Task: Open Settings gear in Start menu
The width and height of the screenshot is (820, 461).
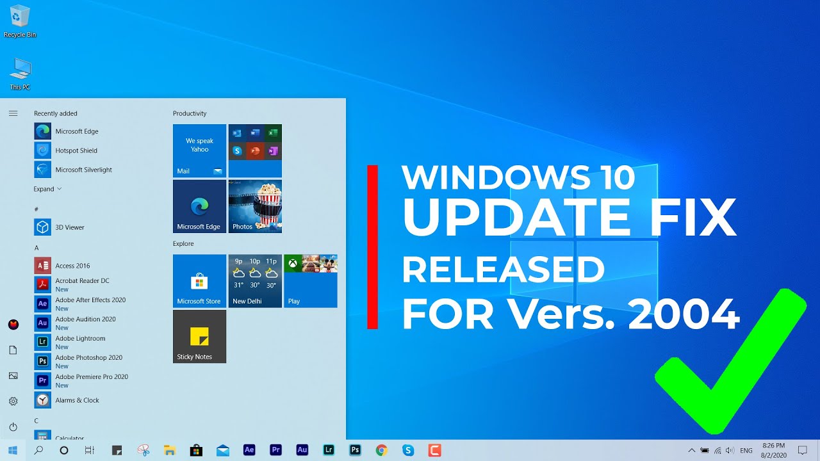Action: tap(13, 401)
